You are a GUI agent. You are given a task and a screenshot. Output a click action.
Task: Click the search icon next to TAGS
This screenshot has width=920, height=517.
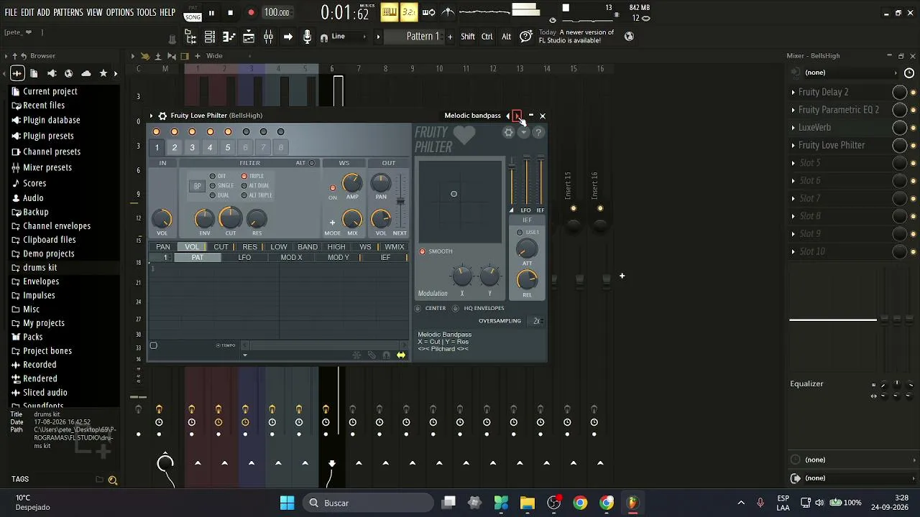point(113,480)
